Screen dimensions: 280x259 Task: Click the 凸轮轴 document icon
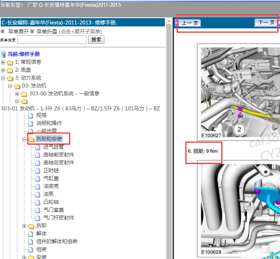[38, 202]
